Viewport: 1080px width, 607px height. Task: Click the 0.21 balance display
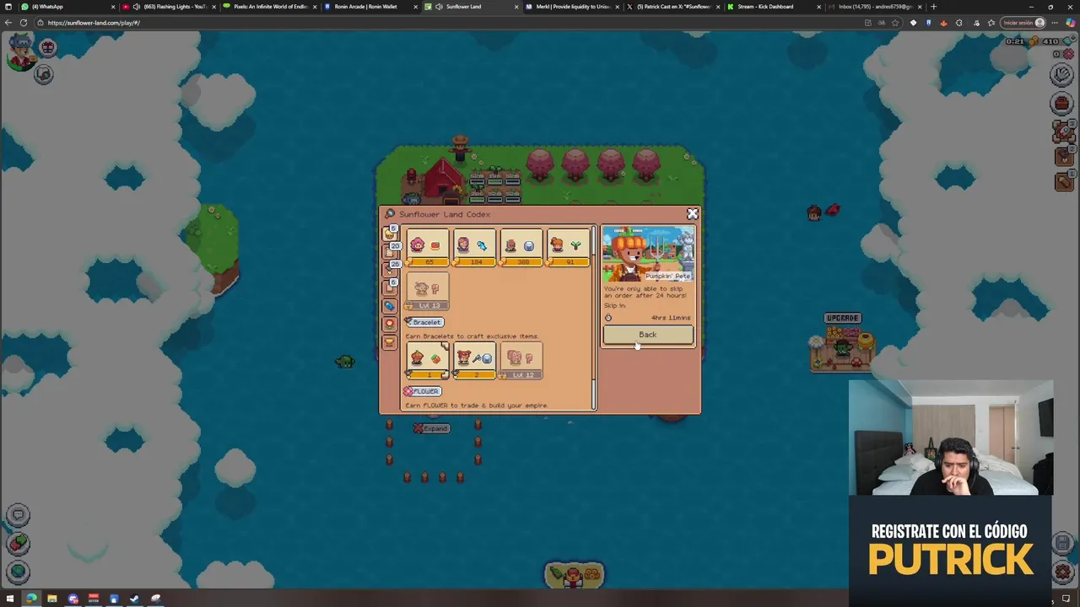pyautogui.click(x=1015, y=41)
